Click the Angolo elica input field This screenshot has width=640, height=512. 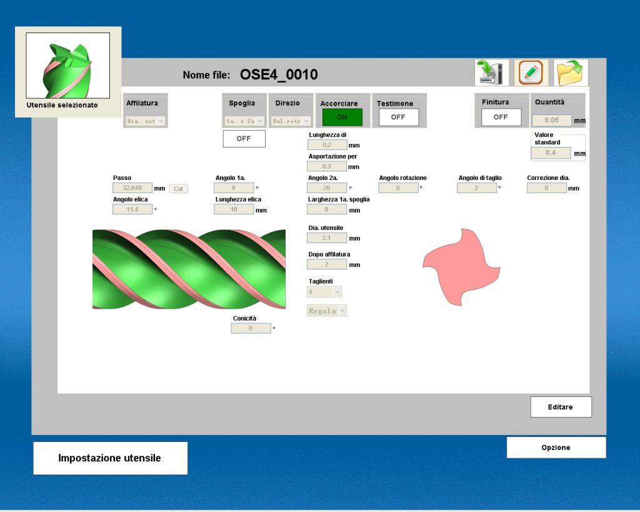pyautogui.click(x=132, y=209)
